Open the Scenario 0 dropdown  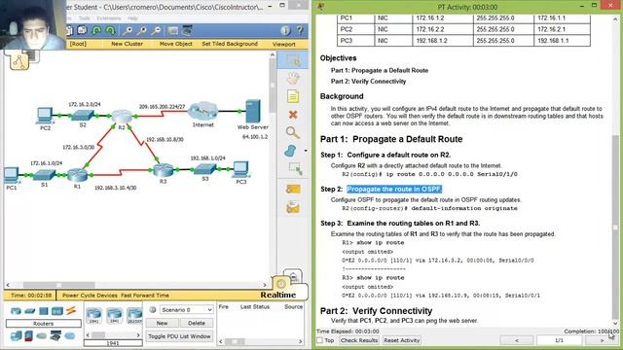click(x=186, y=309)
